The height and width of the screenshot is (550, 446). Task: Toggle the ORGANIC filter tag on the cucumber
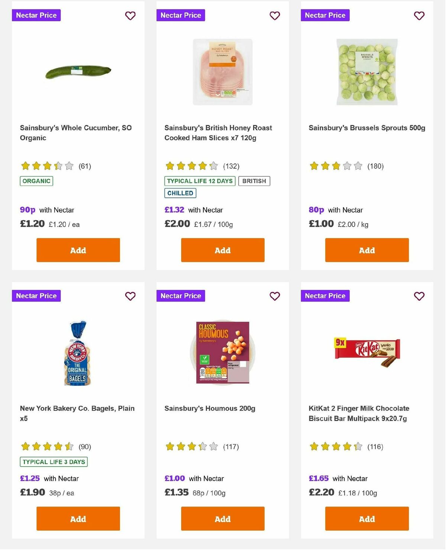click(x=36, y=181)
